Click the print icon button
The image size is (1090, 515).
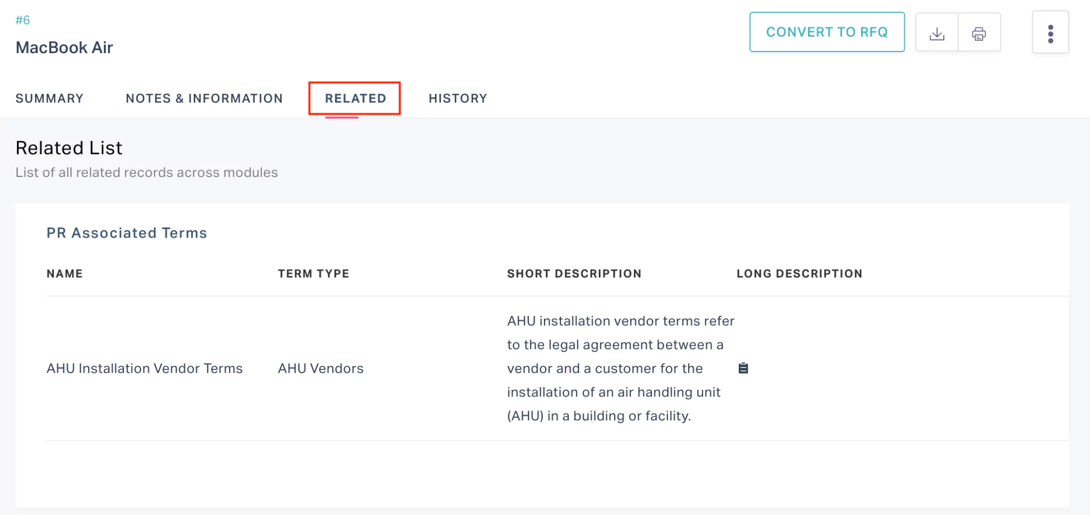[x=979, y=32]
